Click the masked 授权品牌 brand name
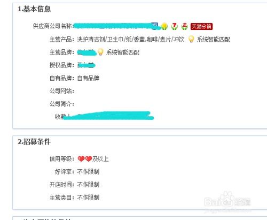Image resolution: width=267 pixels, height=220 pixels. click(86, 65)
